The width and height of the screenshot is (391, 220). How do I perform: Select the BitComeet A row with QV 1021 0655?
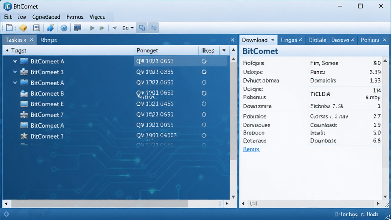click(116, 125)
